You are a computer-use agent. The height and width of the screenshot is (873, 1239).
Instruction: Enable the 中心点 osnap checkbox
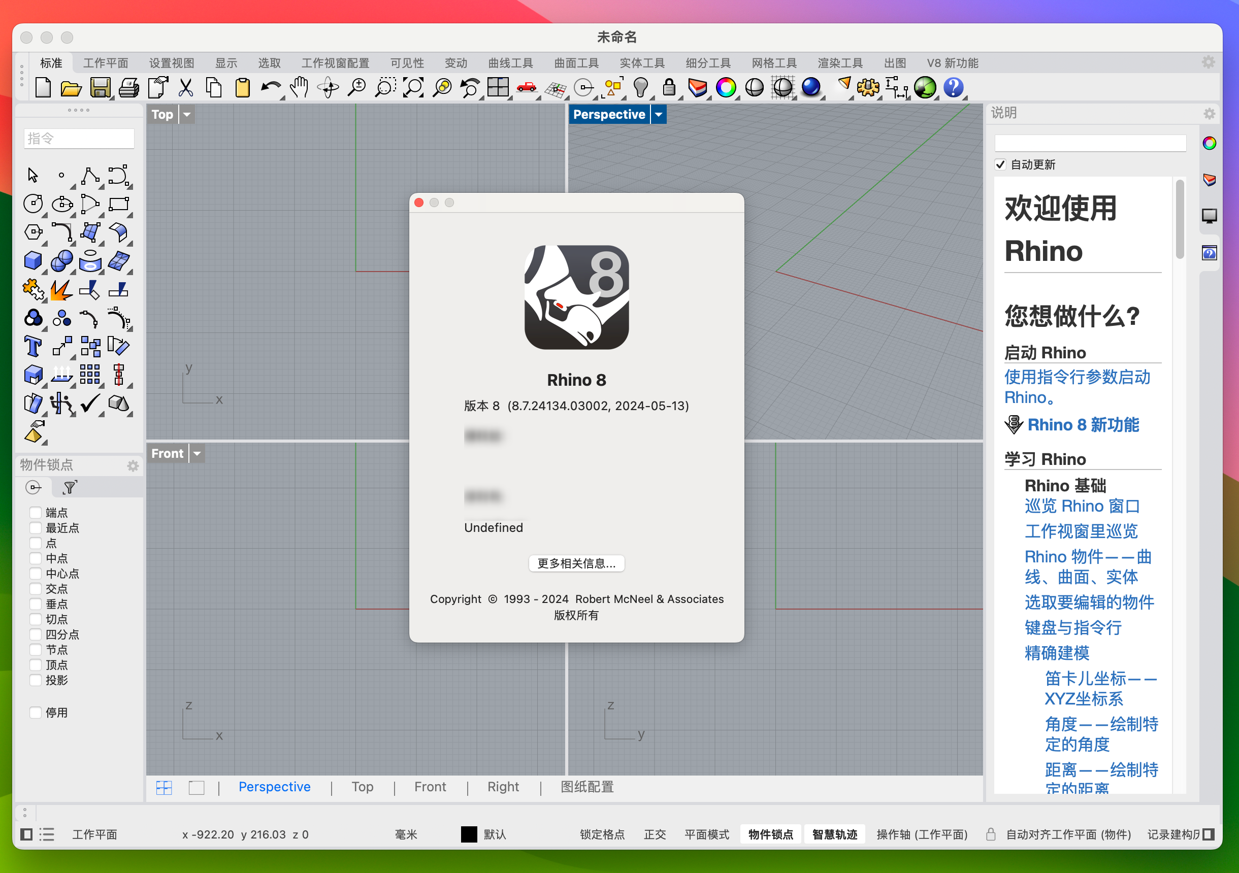tap(36, 574)
